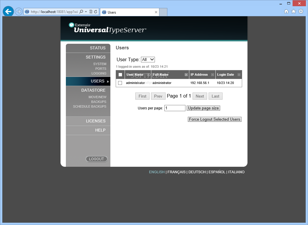Viewport: 308px width, 225px height.
Task: Select USERS in the sidebar
Action: [88, 81]
